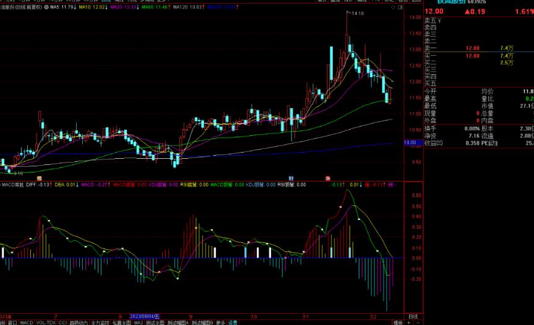Switch to the MACD indicator tab

click(27, 323)
